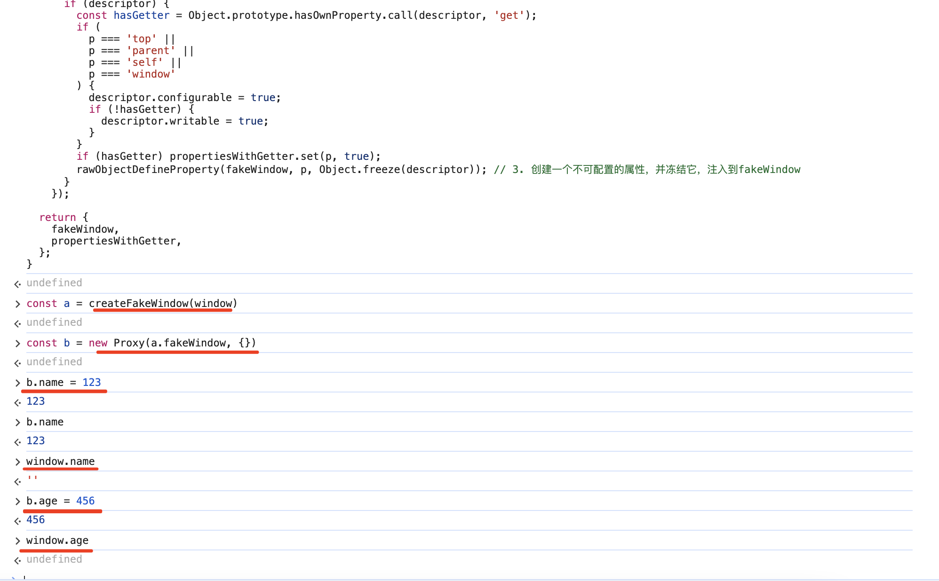
Task: Click the output value 456
Action: pyautogui.click(x=35, y=520)
